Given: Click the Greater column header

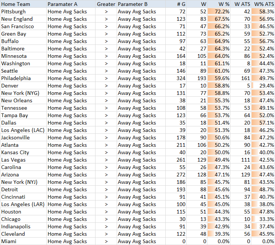Looking at the screenshot, I should [106, 4].
